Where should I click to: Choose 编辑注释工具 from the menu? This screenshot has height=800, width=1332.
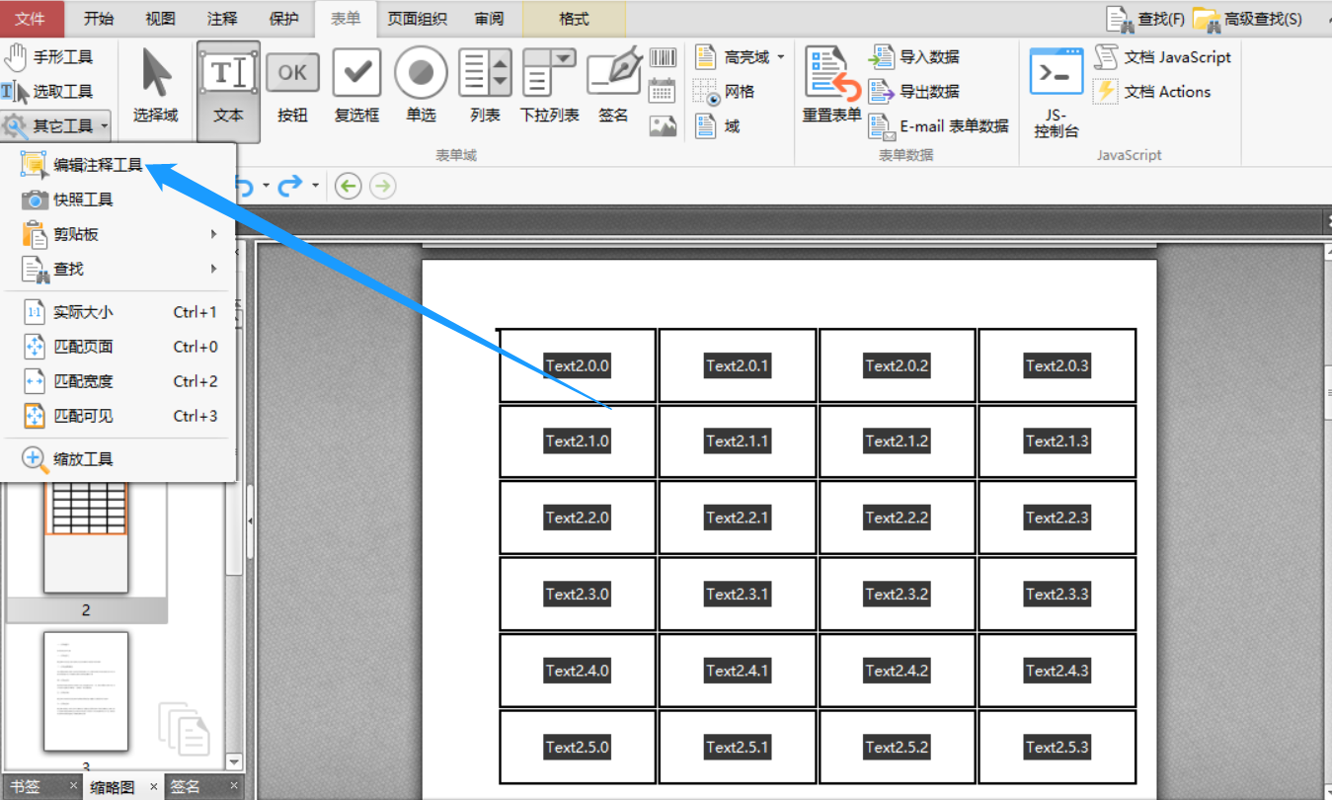click(x=118, y=165)
